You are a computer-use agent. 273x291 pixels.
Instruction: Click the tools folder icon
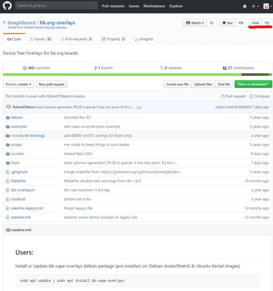pyautogui.click(x=8, y=163)
